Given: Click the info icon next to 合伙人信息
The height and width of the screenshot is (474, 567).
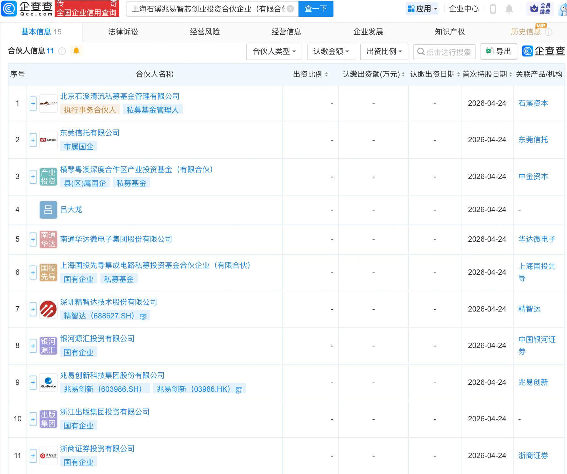Looking at the screenshot, I should click(x=62, y=51).
